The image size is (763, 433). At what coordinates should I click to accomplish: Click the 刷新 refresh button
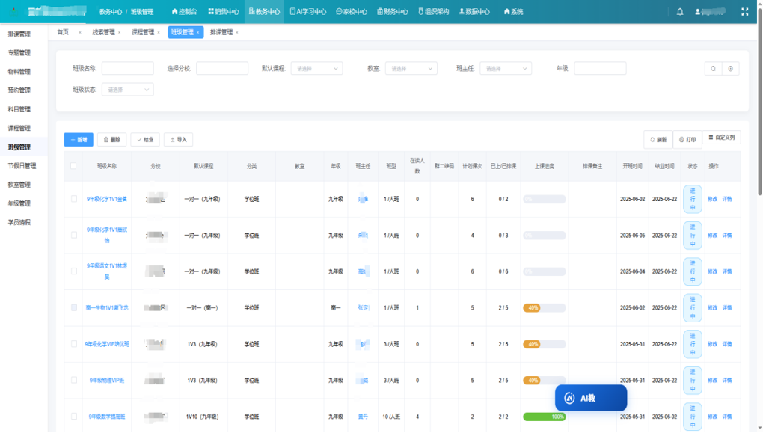coord(658,140)
